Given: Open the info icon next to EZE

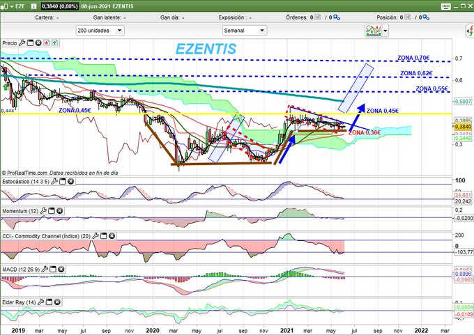Looking at the screenshot, I should point(34,6).
